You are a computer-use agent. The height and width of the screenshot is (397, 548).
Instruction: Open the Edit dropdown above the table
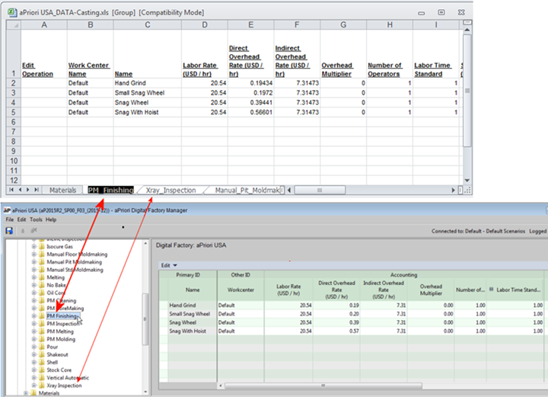169,265
